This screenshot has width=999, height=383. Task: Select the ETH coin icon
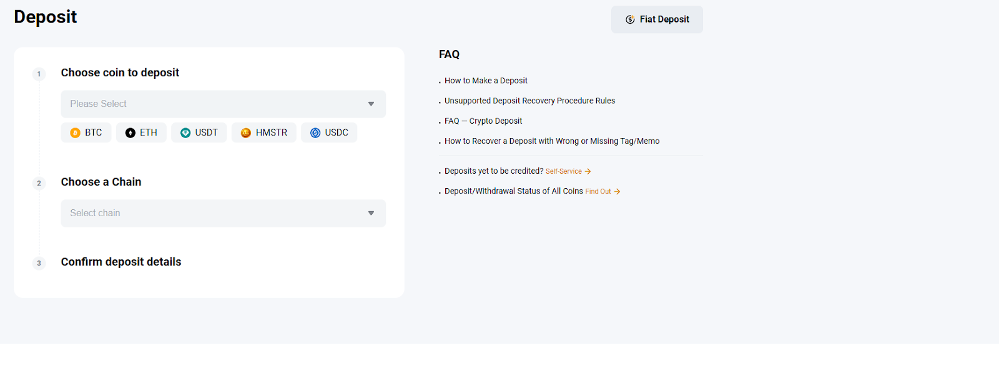pyautogui.click(x=130, y=133)
